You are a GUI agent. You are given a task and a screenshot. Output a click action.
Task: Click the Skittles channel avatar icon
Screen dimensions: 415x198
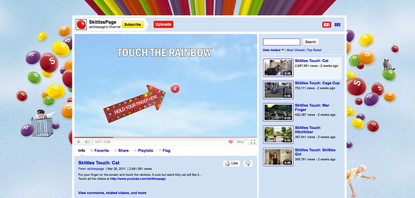click(x=81, y=24)
